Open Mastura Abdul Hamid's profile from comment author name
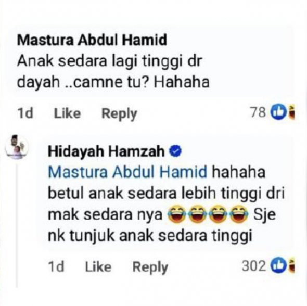Screen dimensions: 307x306 (x=92, y=40)
